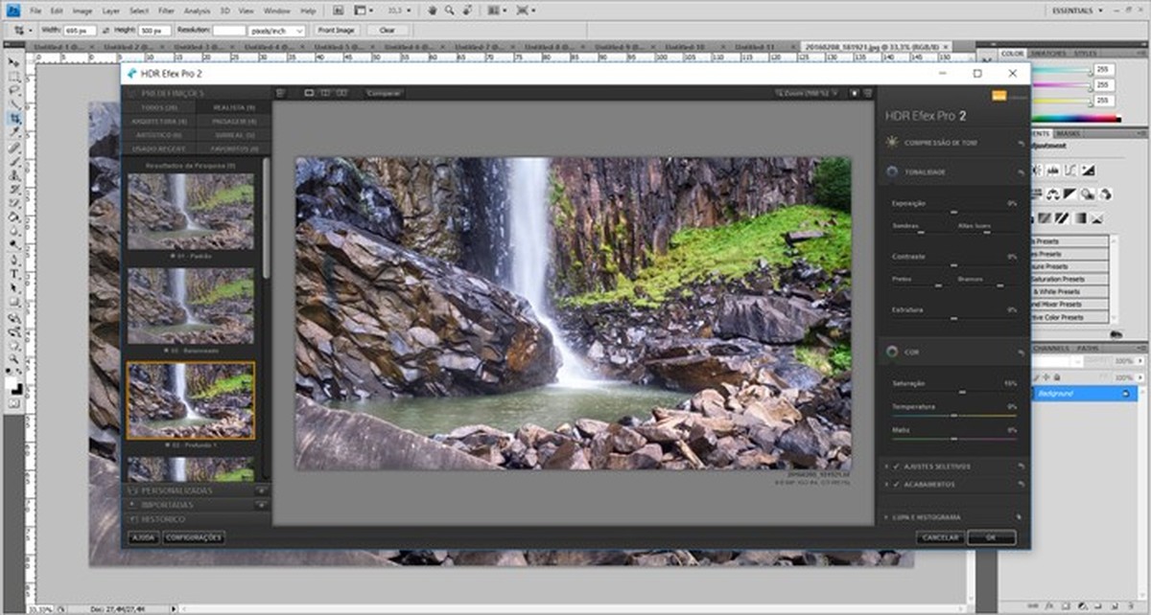This screenshot has height=615, width=1151.
Task: Click the Configurações button
Action: pyautogui.click(x=194, y=537)
